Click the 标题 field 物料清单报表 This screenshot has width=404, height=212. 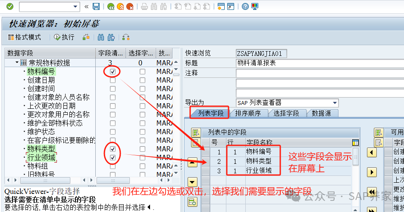pyautogui.click(x=320, y=63)
